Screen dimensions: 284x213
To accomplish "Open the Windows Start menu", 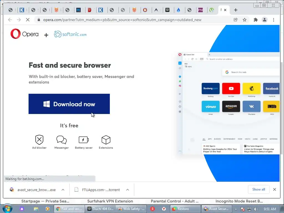I will click(x=7, y=209).
